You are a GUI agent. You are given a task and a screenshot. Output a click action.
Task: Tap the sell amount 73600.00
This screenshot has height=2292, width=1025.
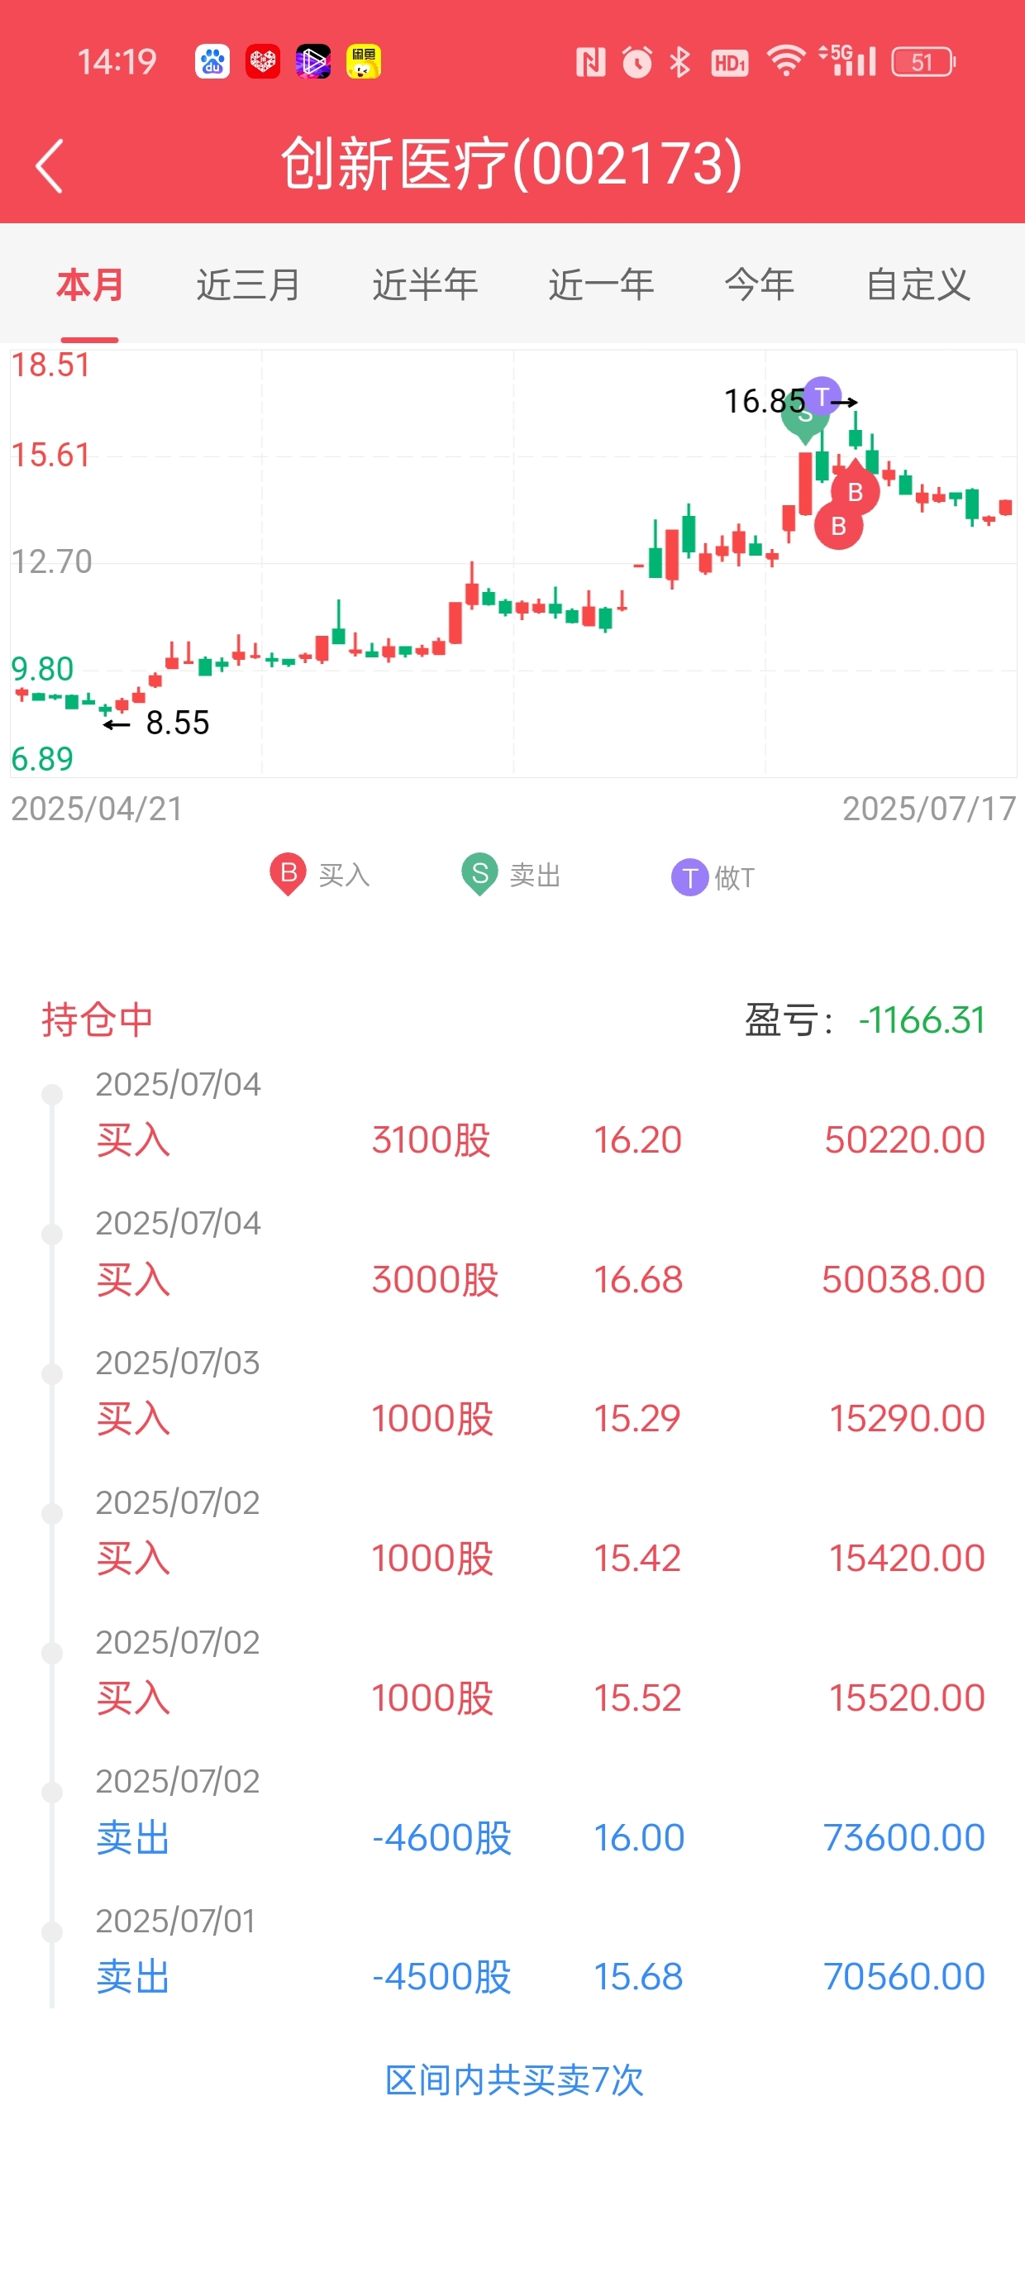[x=904, y=1837]
